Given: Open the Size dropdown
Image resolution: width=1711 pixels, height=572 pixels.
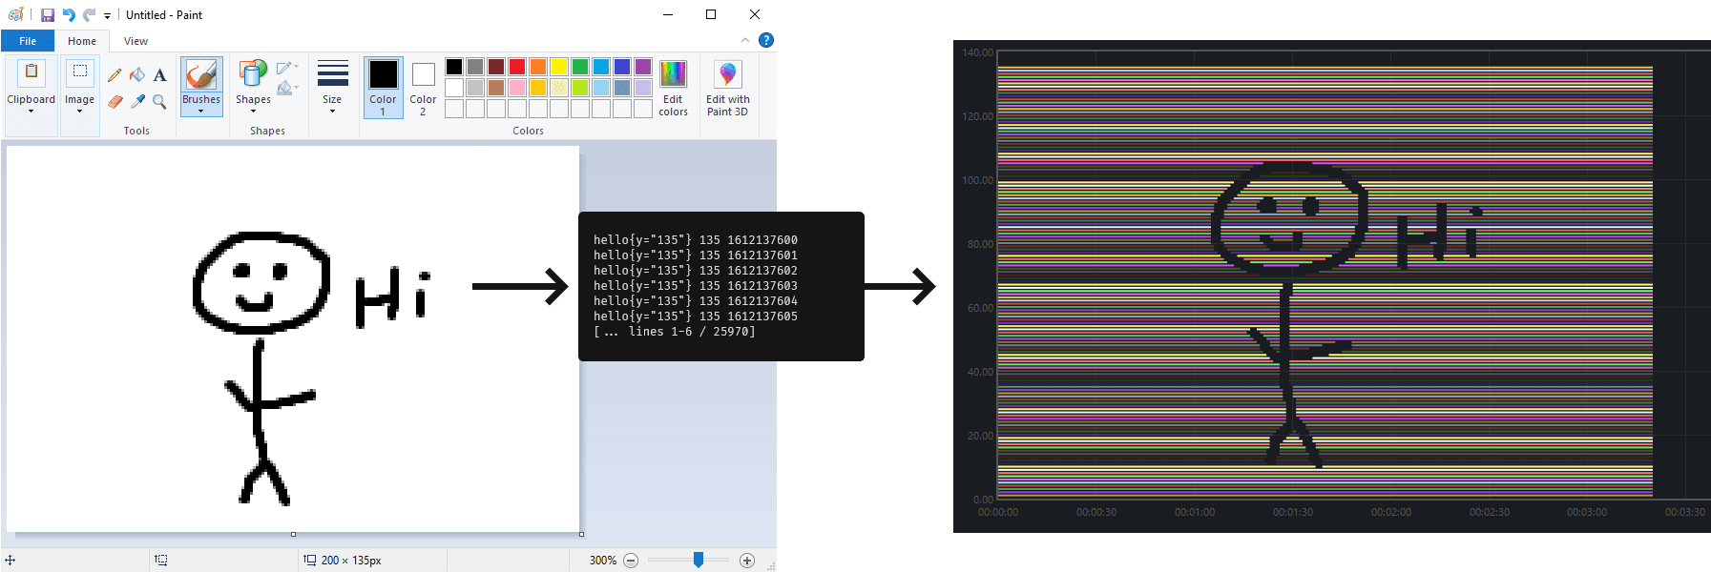Looking at the screenshot, I should point(332,88).
